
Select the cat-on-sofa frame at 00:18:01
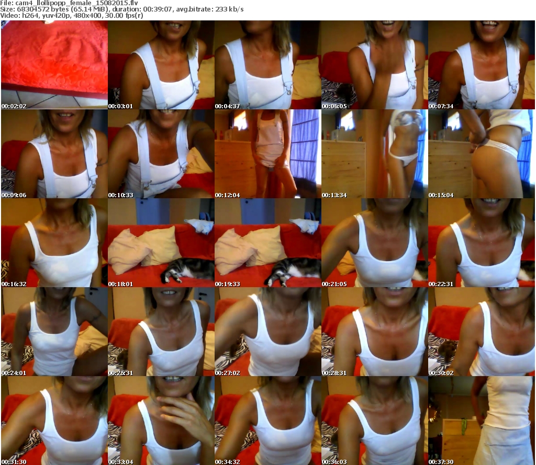point(161,243)
